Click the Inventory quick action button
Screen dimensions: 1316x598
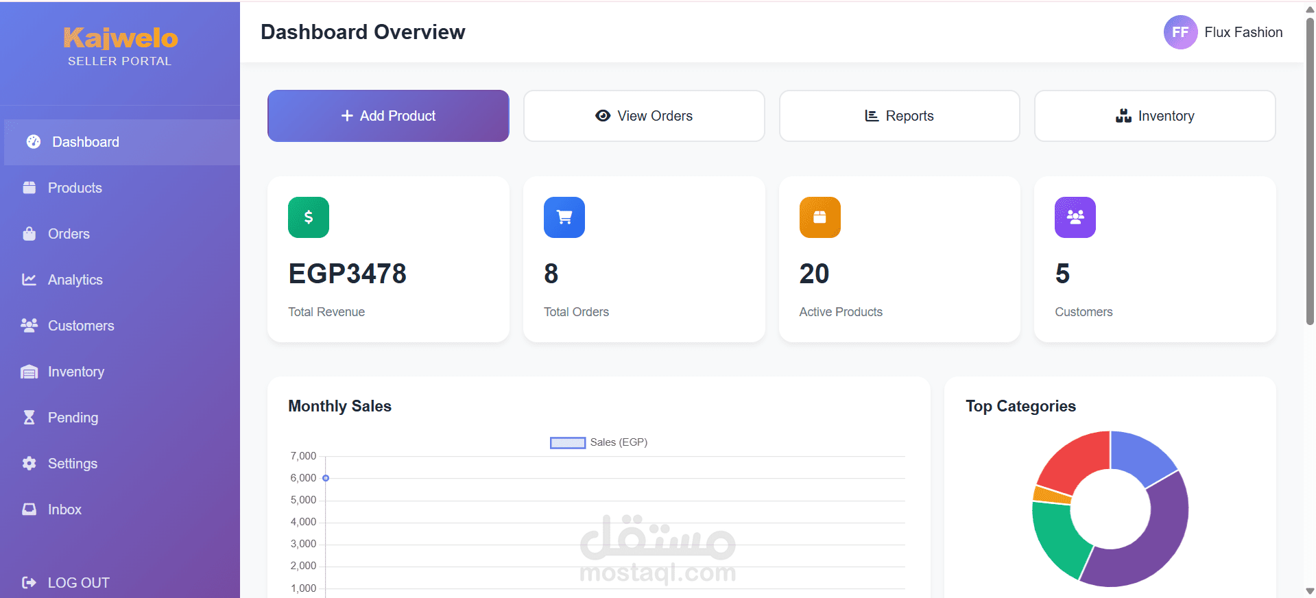click(1155, 116)
